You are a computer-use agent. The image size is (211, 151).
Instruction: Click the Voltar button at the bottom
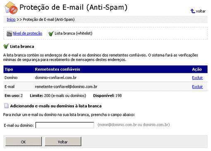pyautogui.click(x=63, y=141)
